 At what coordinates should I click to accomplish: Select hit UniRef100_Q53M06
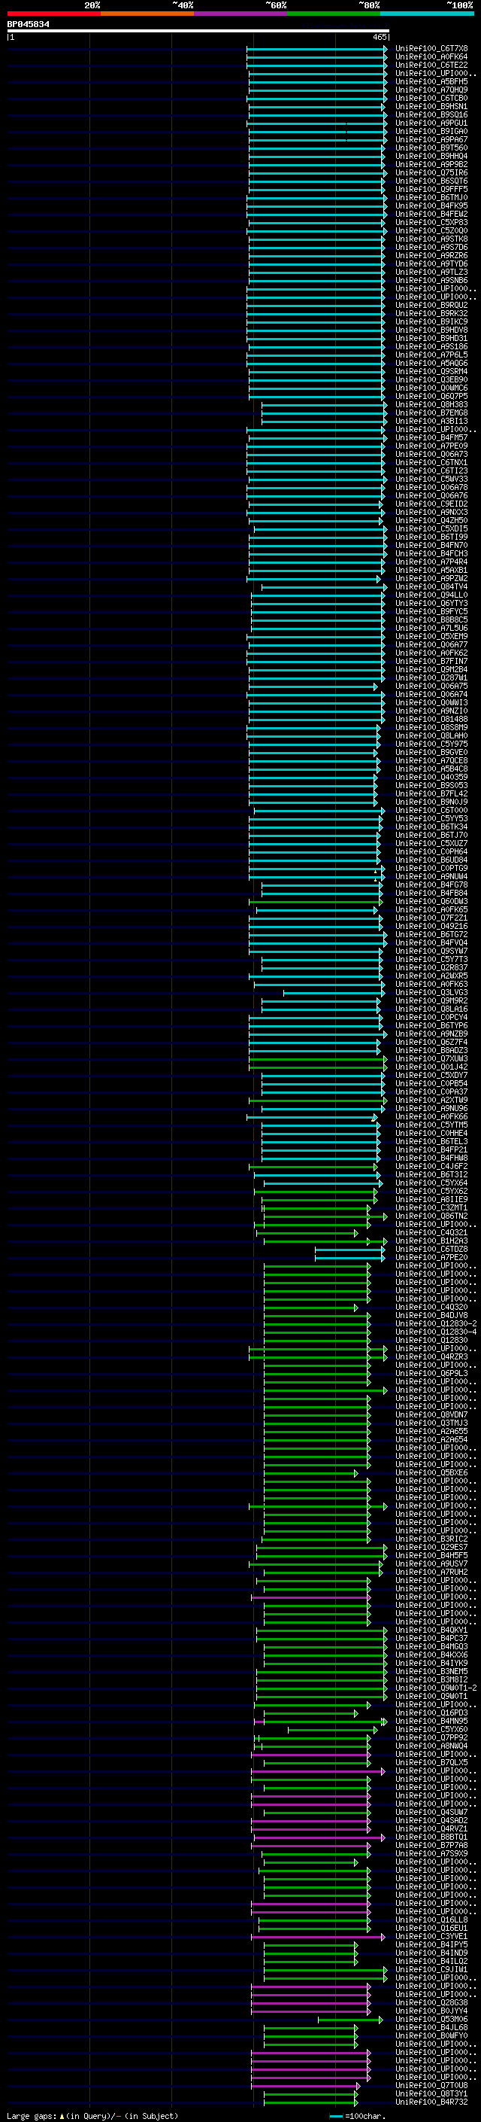431,2018
